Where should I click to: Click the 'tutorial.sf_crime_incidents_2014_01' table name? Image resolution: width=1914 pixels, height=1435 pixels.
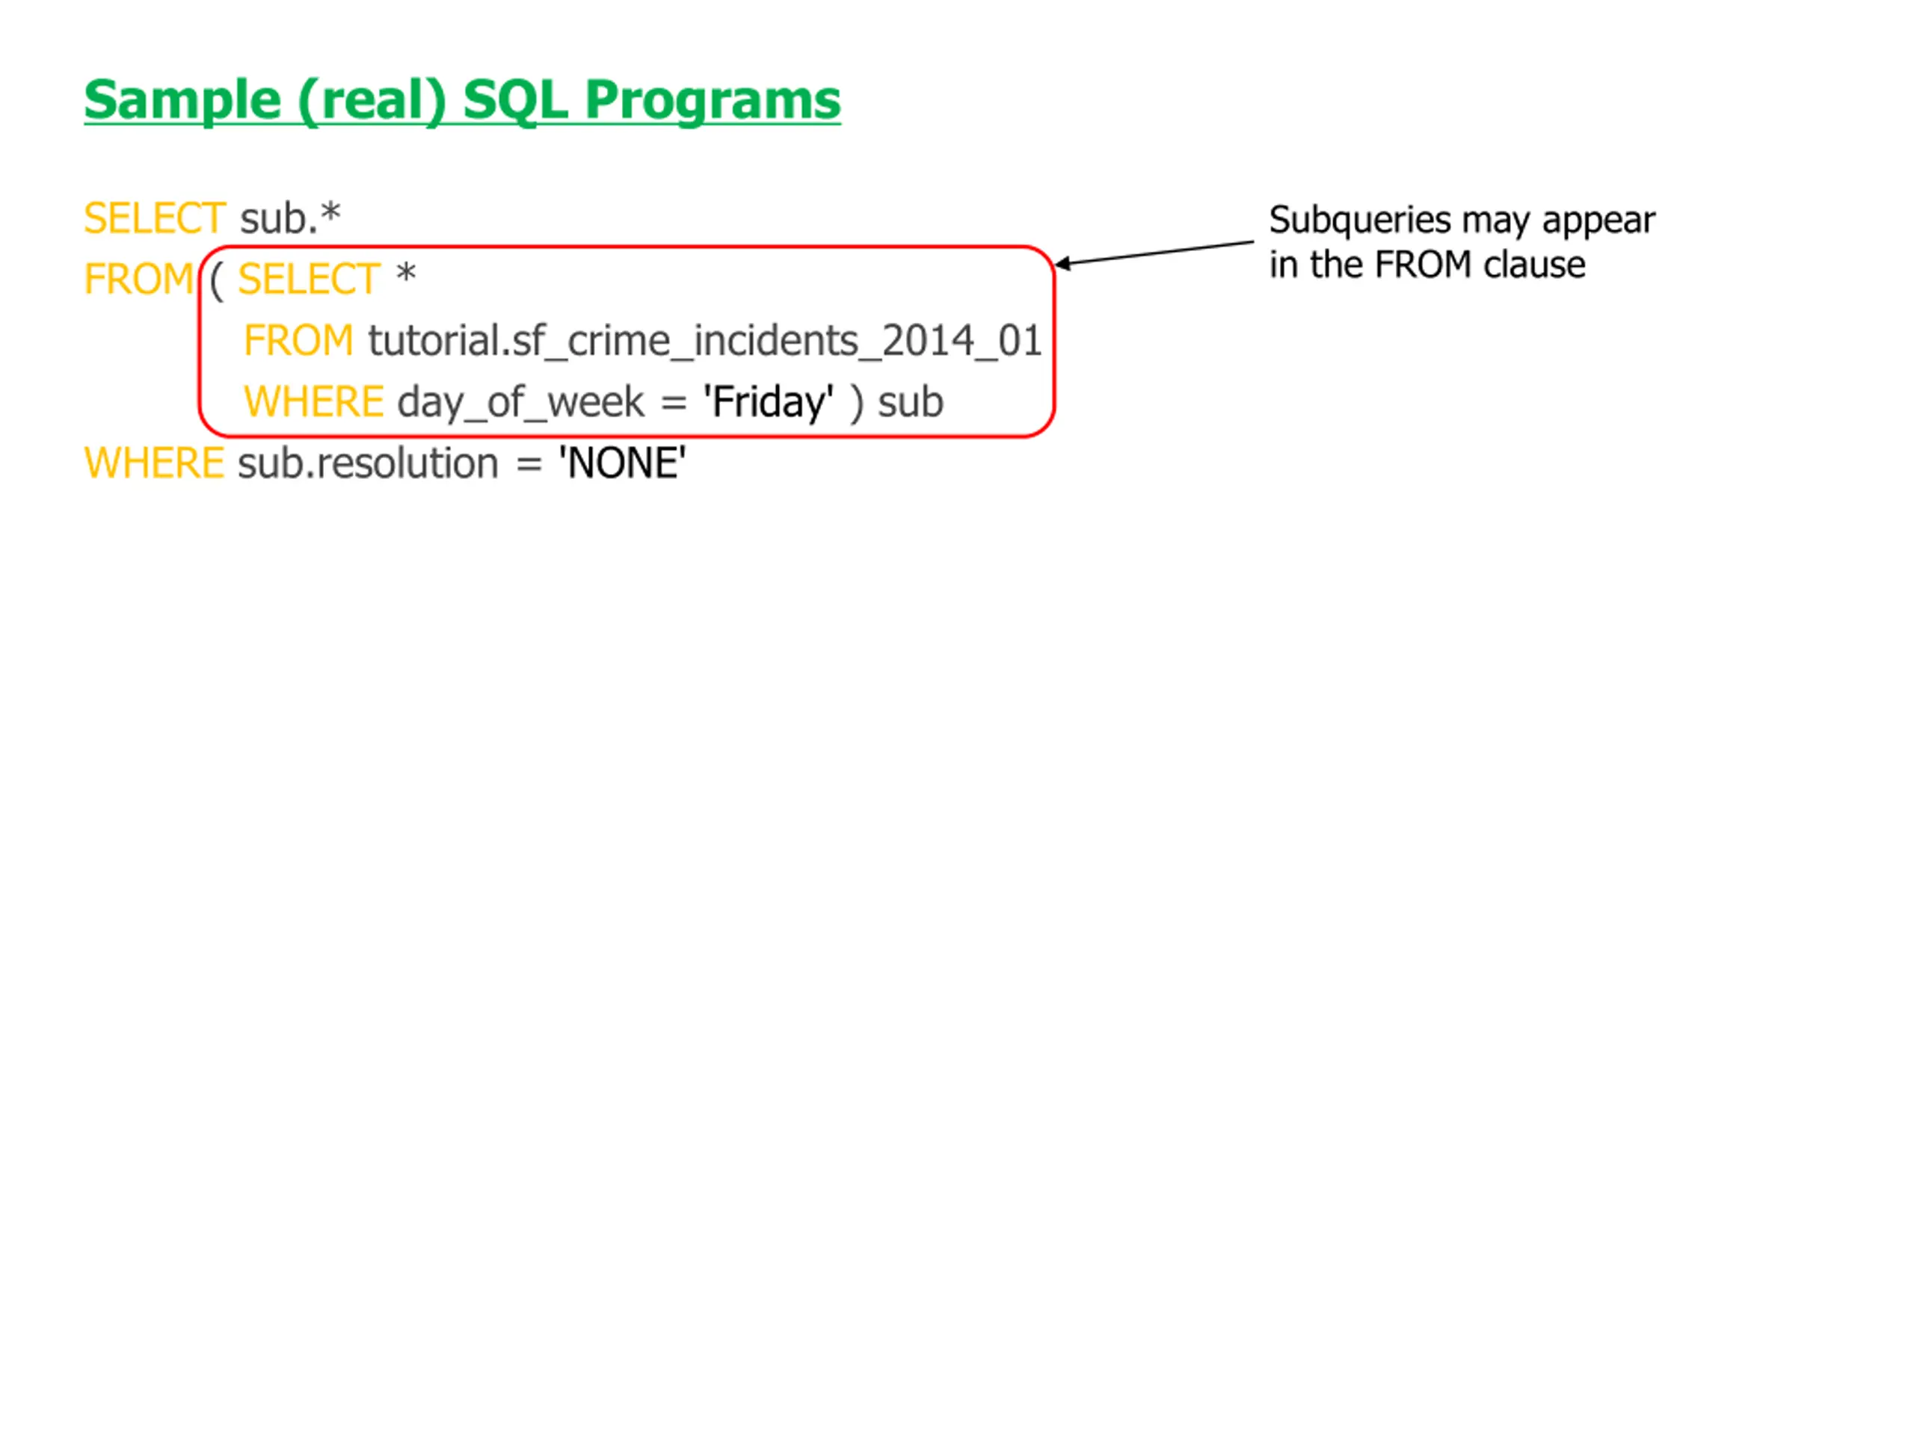704,341
